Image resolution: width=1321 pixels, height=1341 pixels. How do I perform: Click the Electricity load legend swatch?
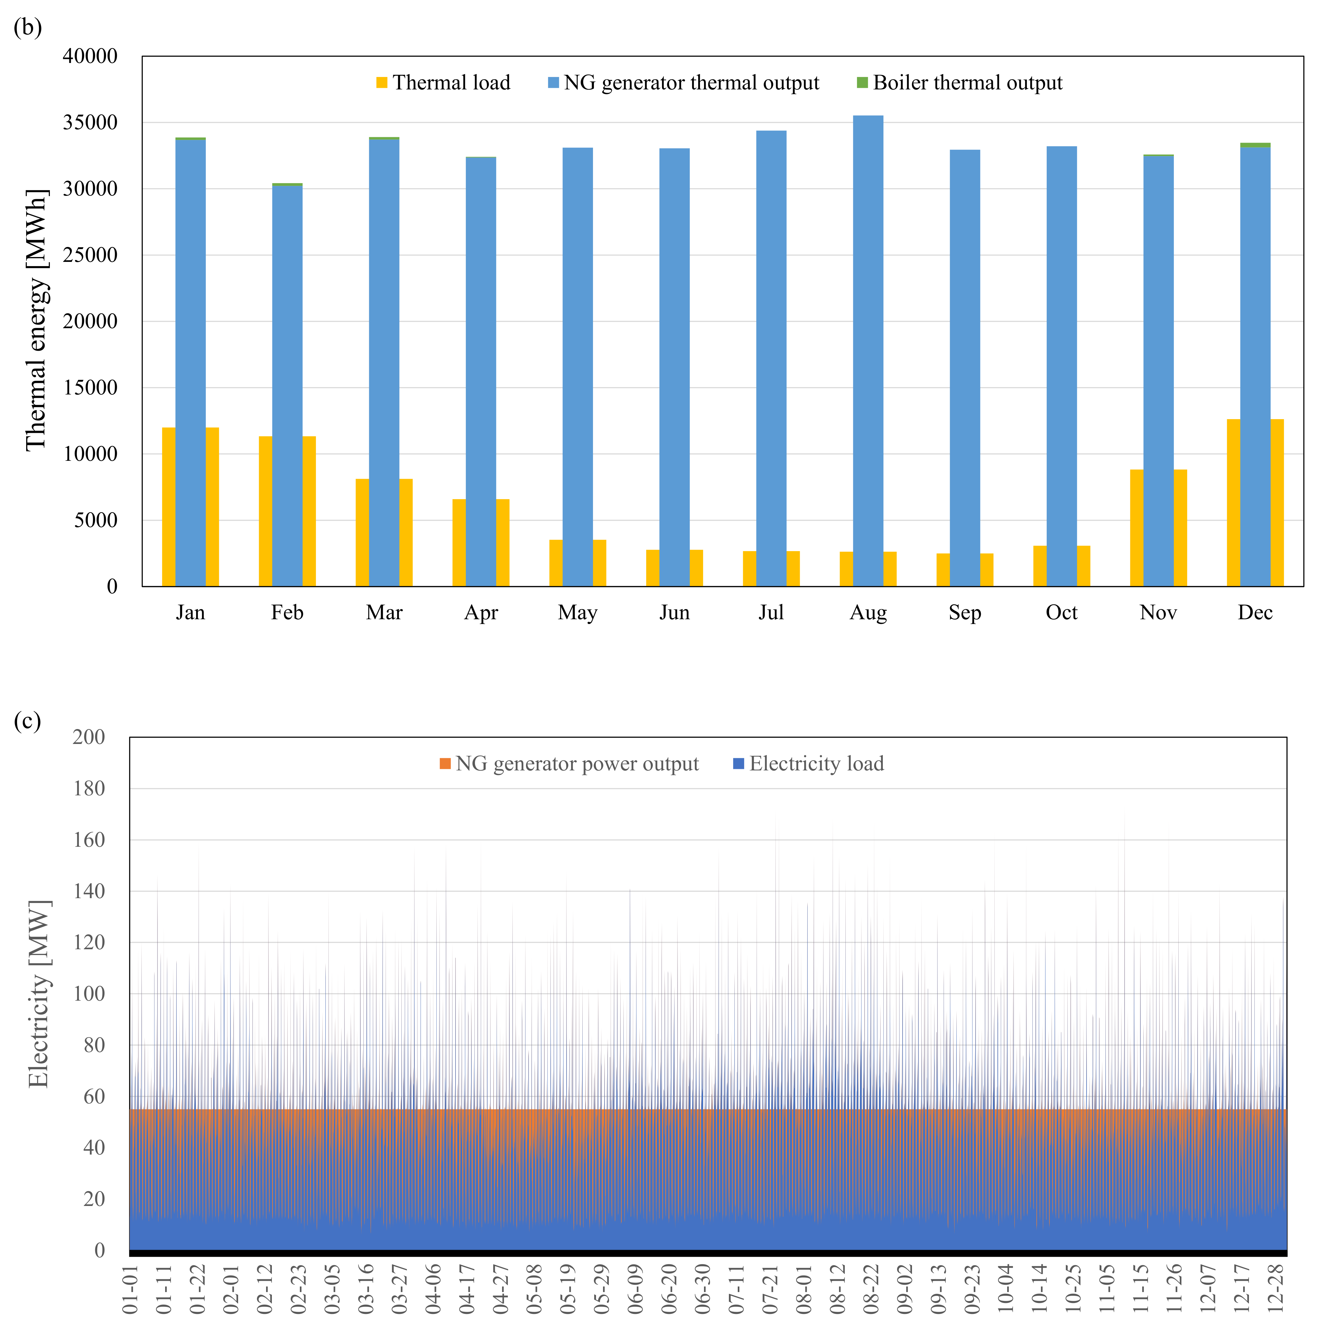pos(738,763)
